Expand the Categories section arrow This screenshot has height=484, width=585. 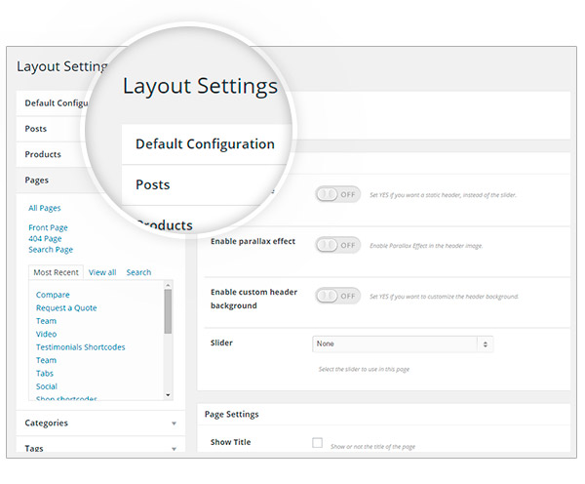[x=174, y=423]
